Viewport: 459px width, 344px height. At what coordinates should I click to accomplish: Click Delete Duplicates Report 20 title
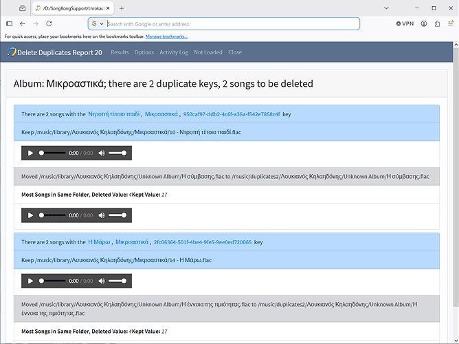[60, 53]
